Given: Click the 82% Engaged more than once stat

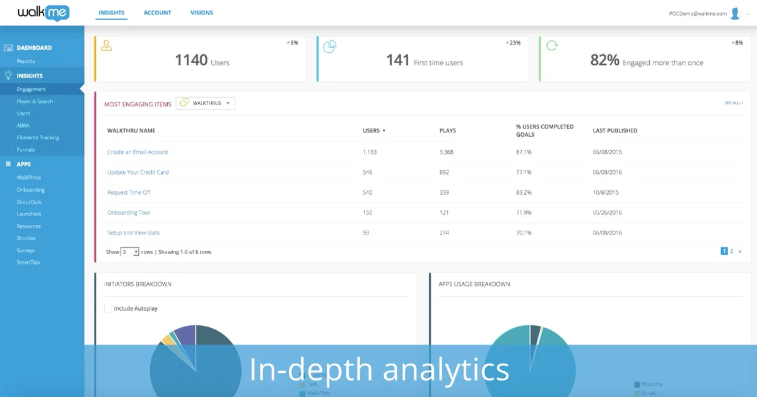Looking at the screenshot, I should click(x=647, y=60).
